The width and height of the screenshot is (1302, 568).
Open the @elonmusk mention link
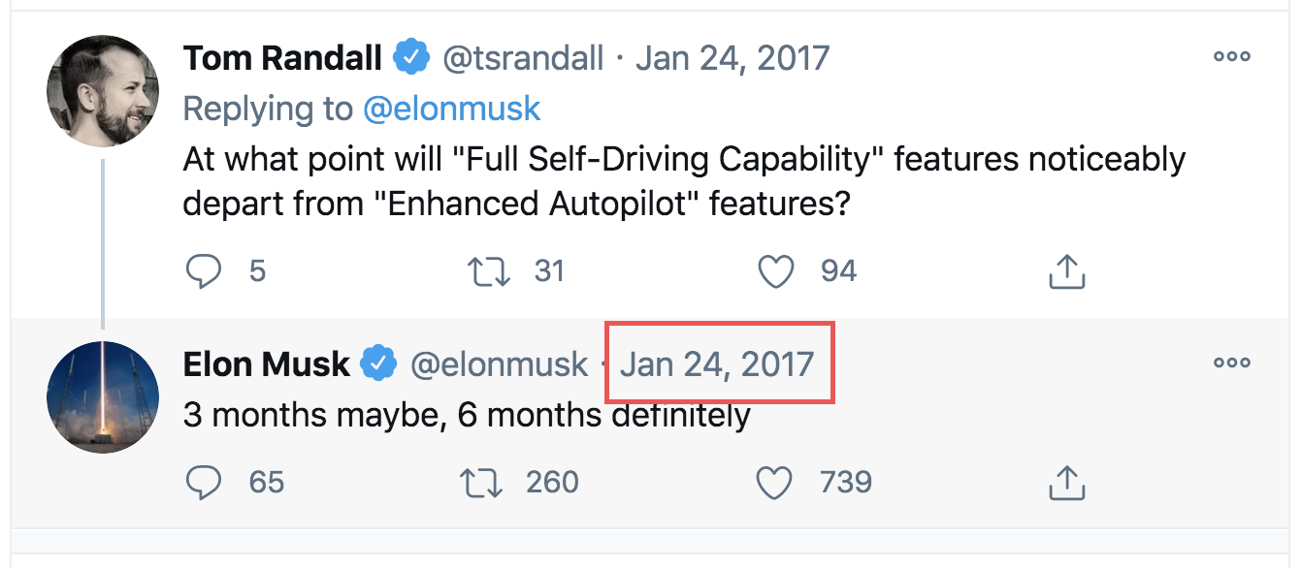(x=451, y=109)
